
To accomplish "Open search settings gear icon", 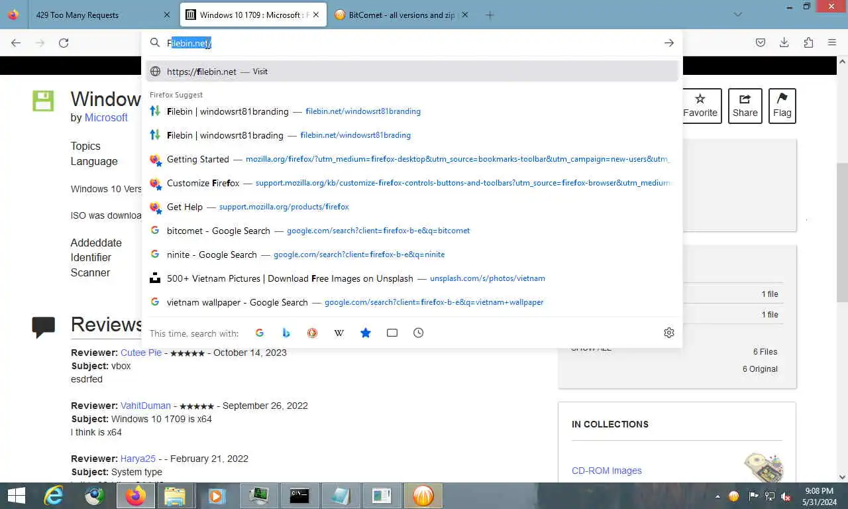I will pos(669,333).
